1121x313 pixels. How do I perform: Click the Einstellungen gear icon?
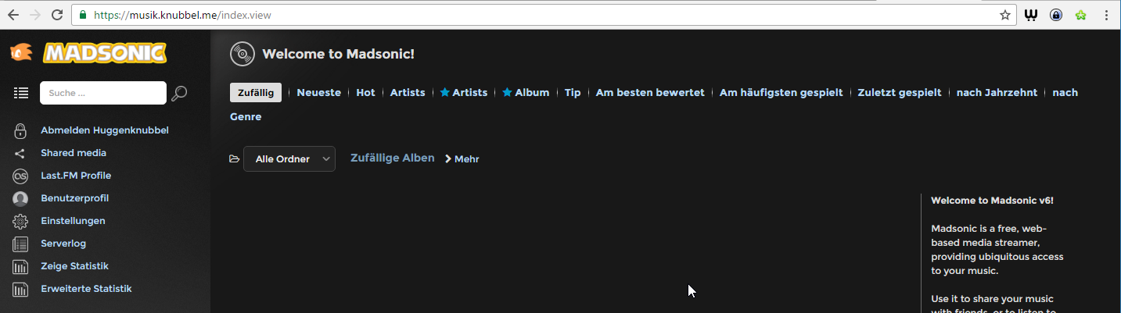(x=20, y=222)
